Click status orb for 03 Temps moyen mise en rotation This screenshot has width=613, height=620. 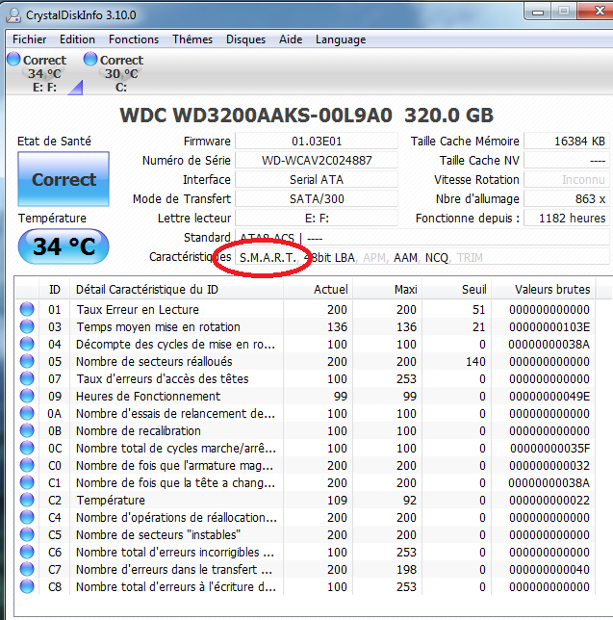point(27,326)
